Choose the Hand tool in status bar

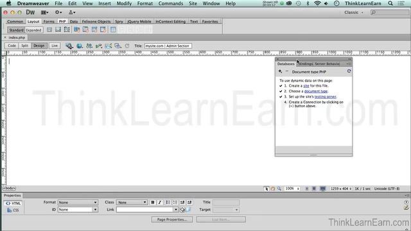pos(273,189)
